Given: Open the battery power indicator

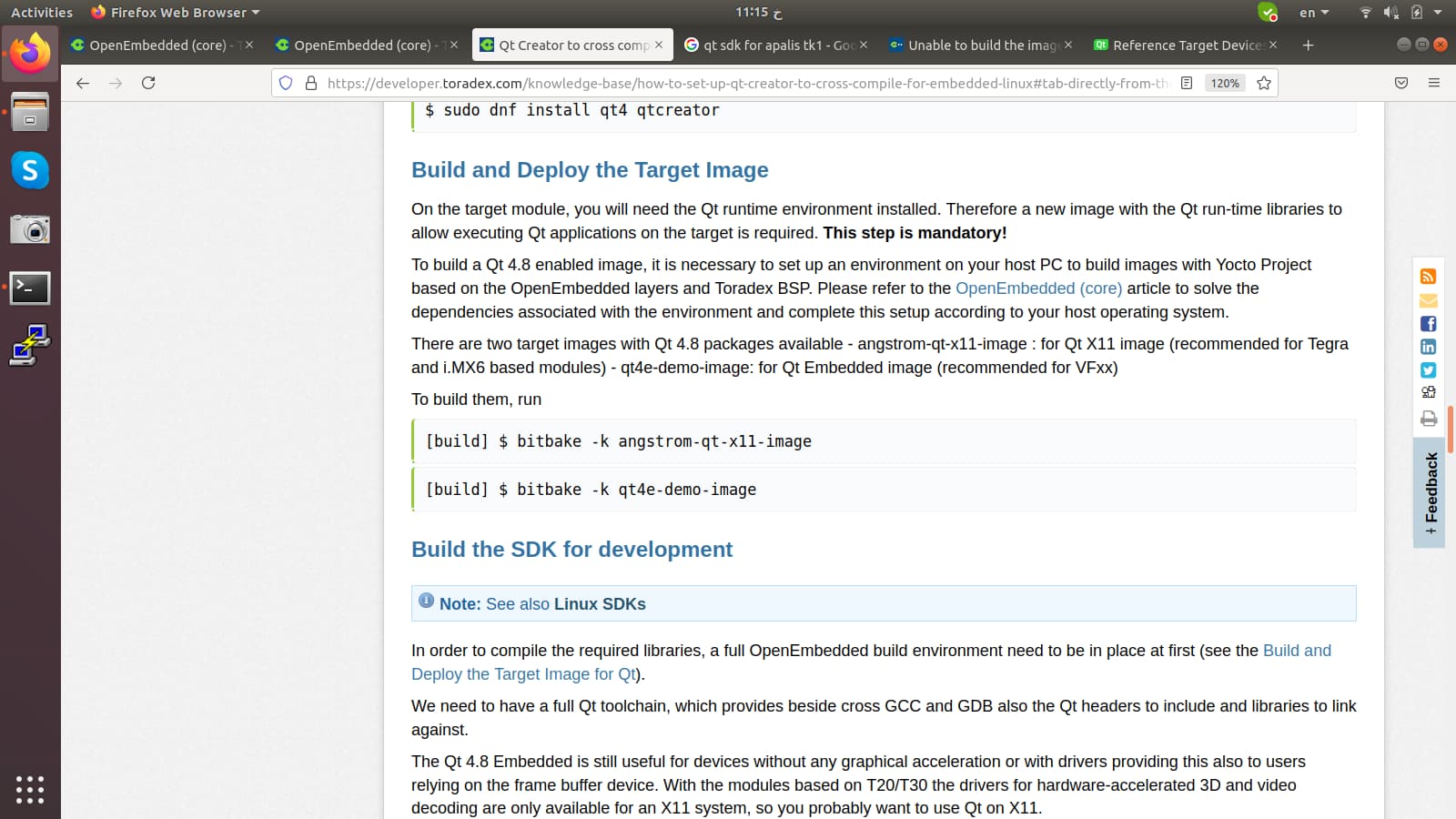Looking at the screenshot, I should 1416,12.
